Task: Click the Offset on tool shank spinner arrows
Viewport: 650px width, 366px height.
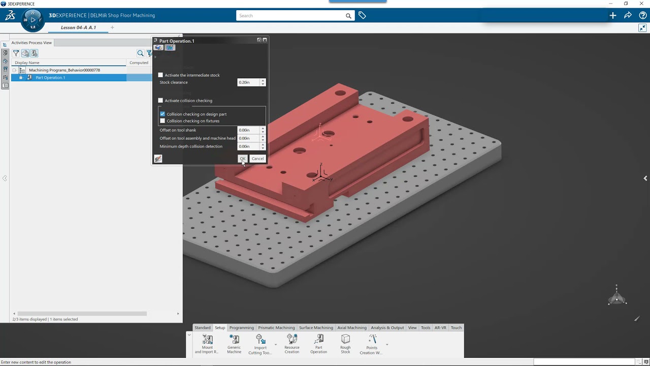Action: pos(263,130)
